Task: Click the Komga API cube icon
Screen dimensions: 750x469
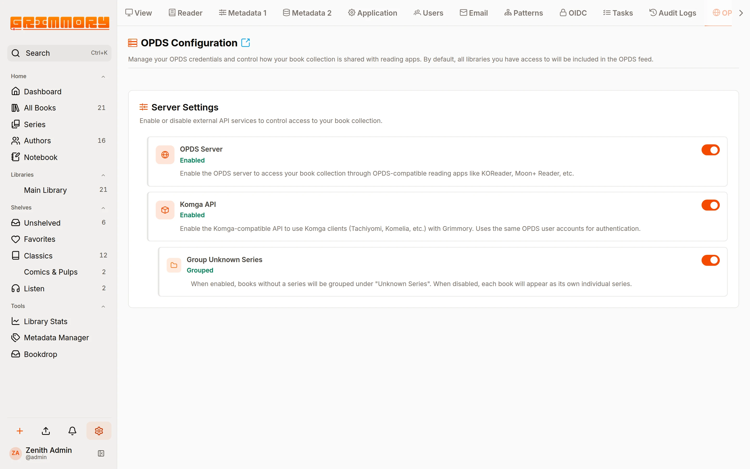Action: click(x=165, y=210)
